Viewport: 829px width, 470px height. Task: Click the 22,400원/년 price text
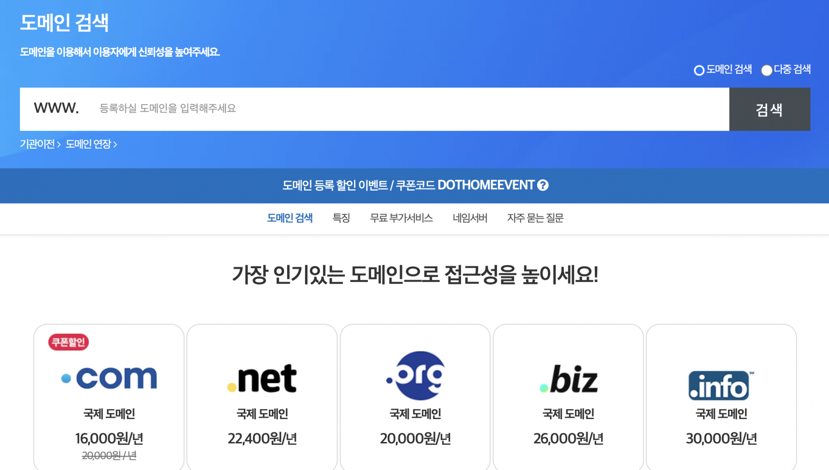pos(262,439)
